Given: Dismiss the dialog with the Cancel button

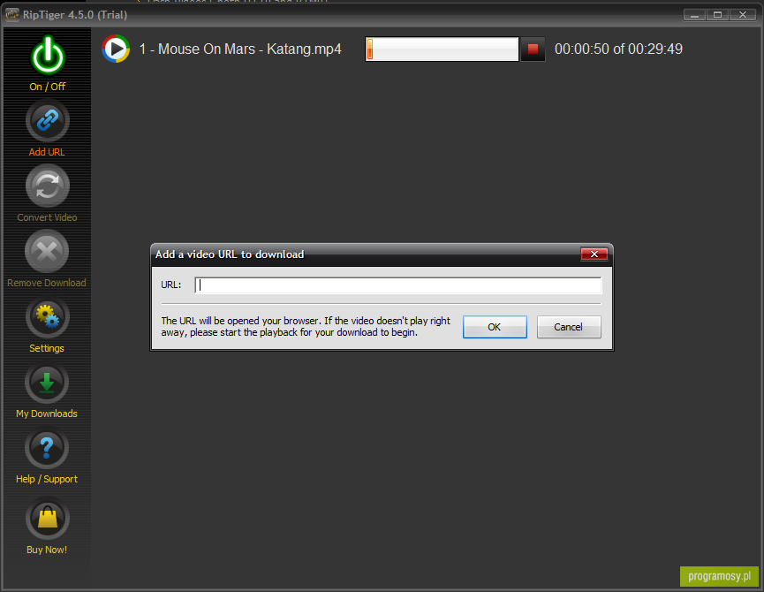Looking at the screenshot, I should pos(569,326).
